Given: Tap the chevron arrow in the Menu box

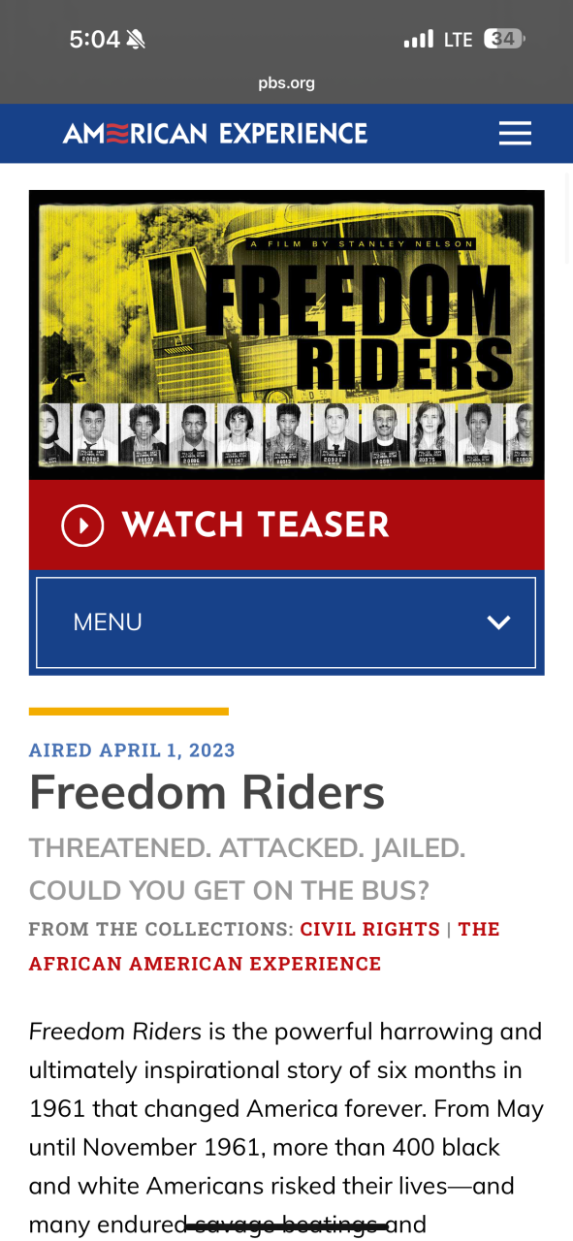Looking at the screenshot, I should [x=498, y=622].
